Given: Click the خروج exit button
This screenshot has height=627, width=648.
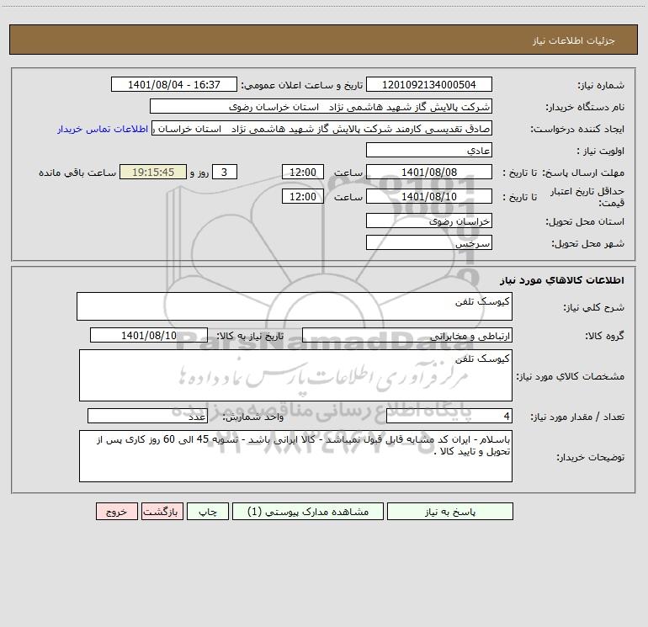Looking at the screenshot, I should (116, 512).
